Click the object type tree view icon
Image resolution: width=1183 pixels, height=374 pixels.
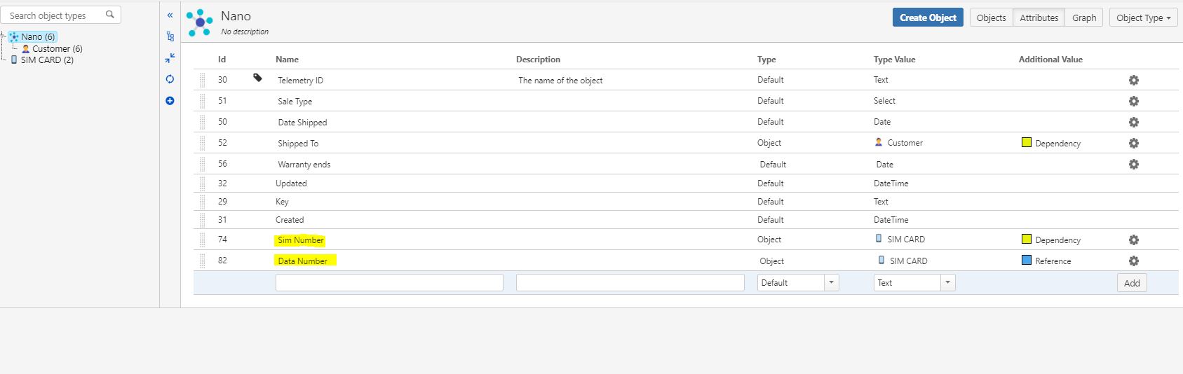click(170, 36)
